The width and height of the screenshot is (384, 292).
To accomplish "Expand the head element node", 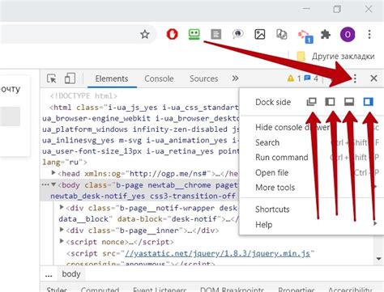I will coord(53,173).
